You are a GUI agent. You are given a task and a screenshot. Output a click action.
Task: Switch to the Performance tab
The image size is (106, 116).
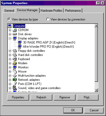(73, 11)
